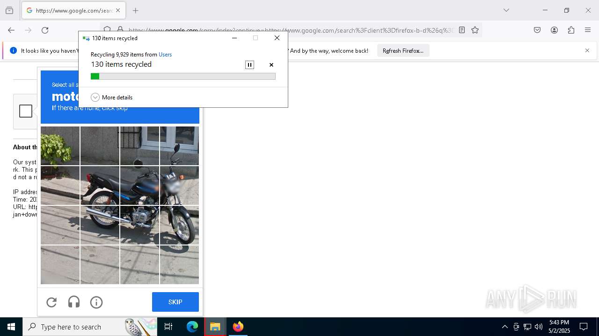
Task: Expand More details in recycle dialog
Action: point(112,98)
